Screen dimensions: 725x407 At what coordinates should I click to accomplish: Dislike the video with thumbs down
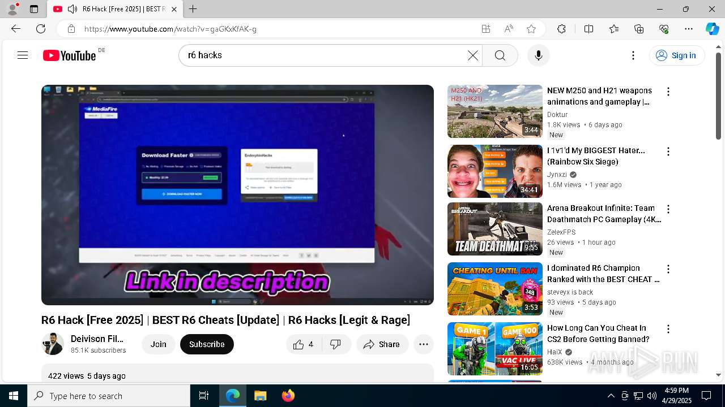point(336,344)
